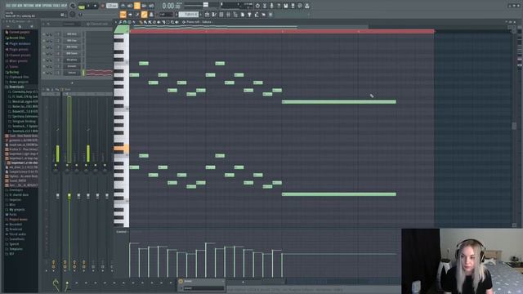Select the Playback speaker tool in piano roll
Image resolution: width=523 pixels, height=294 pixels.
(x=177, y=22)
